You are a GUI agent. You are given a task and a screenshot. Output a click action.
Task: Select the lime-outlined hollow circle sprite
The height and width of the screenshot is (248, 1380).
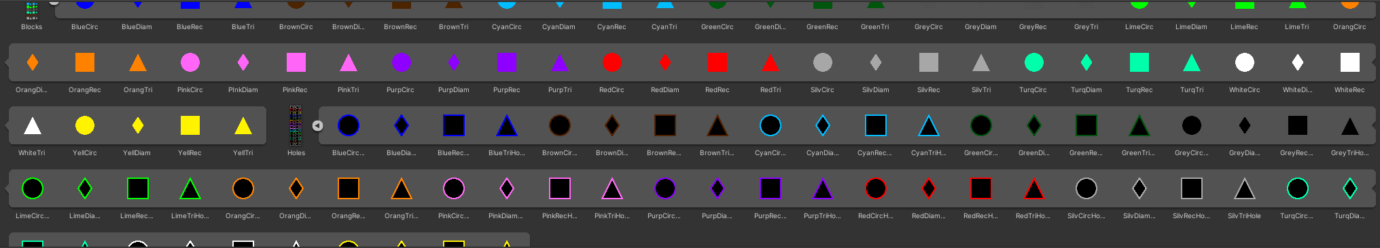point(32,188)
